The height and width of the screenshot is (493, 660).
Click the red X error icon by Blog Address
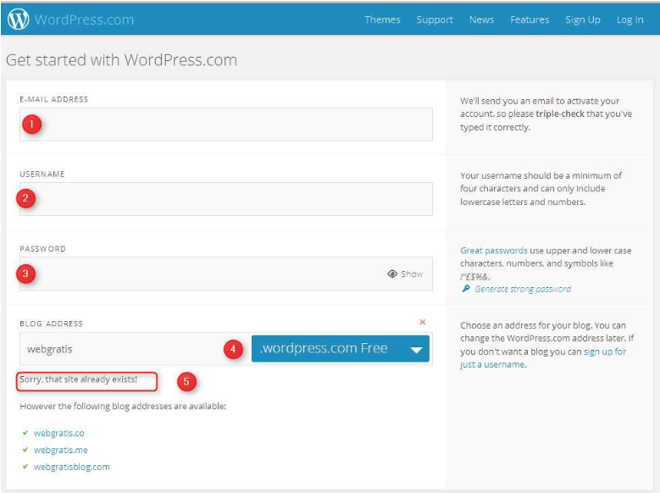tap(422, 322)
